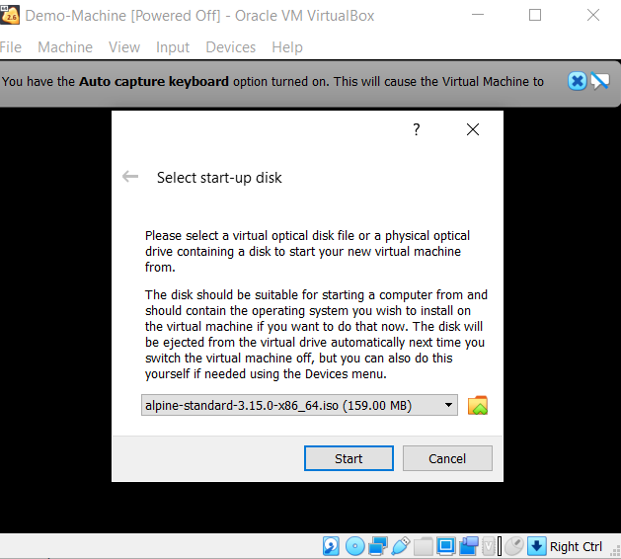Click the hard disk activity status icon

[x=331, y=546]
